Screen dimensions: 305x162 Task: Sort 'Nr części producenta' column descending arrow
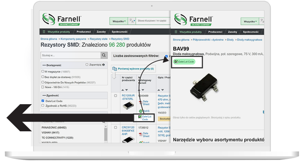tap(127, 90)
